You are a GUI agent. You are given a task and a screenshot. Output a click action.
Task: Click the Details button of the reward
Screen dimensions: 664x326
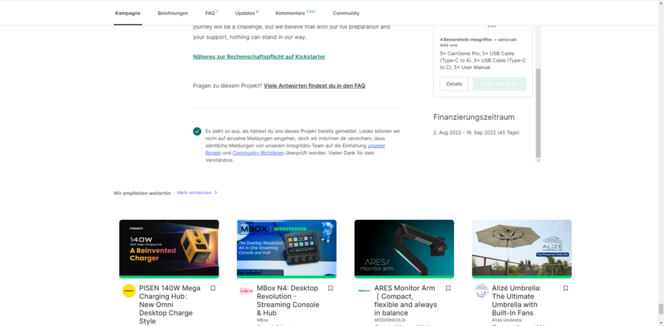[454, 83]
